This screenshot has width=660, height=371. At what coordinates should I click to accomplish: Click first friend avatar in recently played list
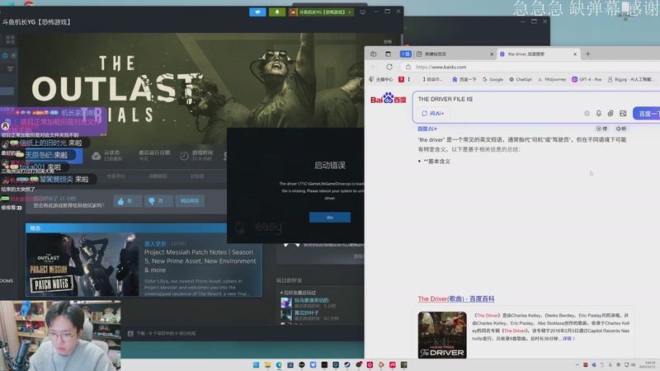pos(286,303)
